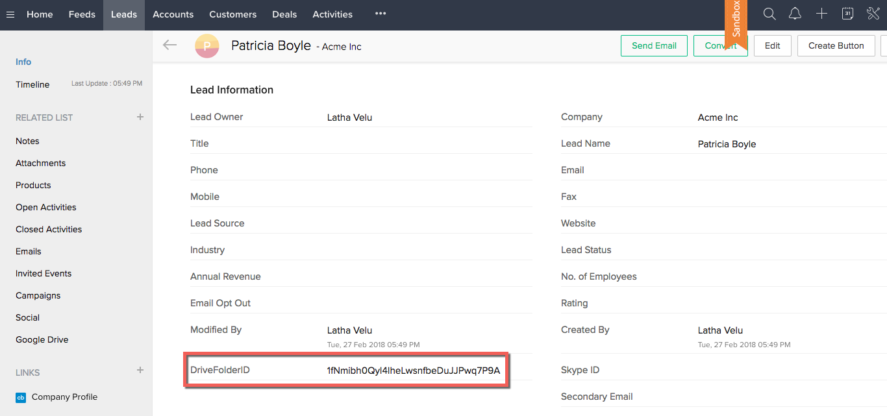
Task: Click Patricia Boyle's profile avatar
Action: 207,46
